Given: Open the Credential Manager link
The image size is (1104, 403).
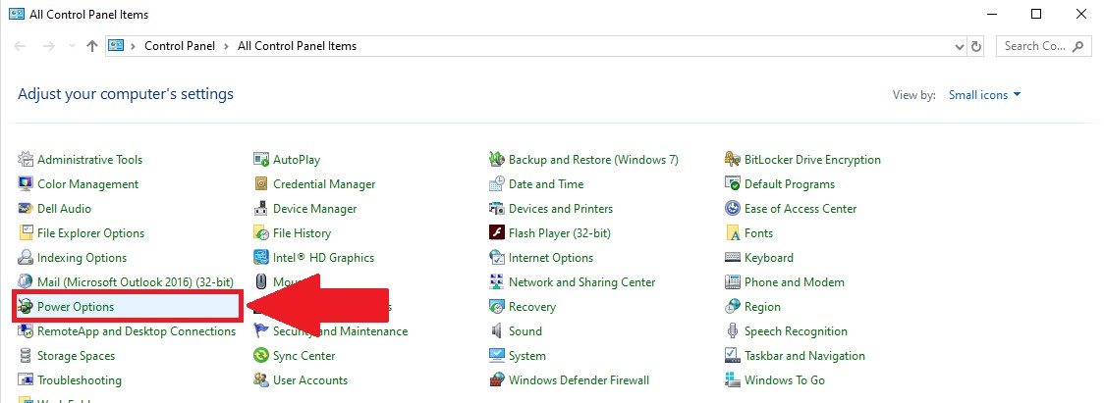Looking at the screenshot, I should (x=324, y=184).
